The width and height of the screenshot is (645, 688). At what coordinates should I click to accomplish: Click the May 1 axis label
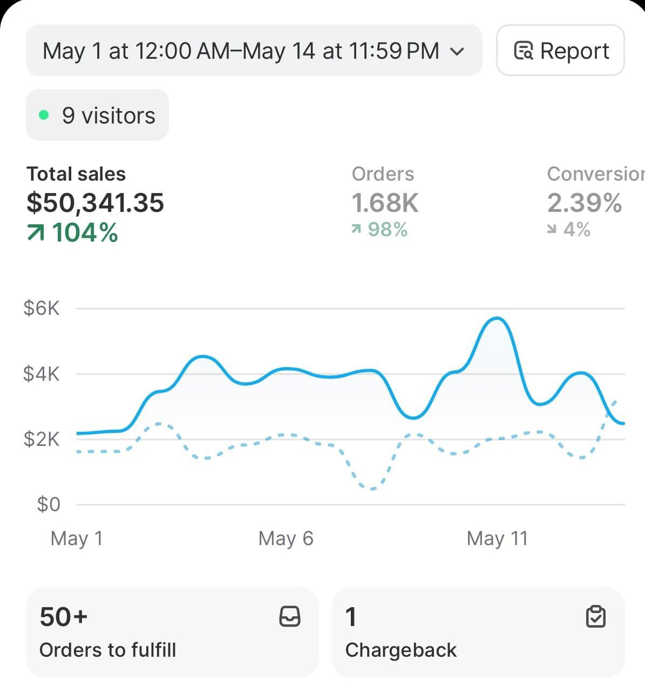(x=76, y=538)
